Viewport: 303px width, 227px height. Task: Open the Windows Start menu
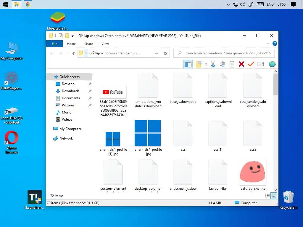5,4
